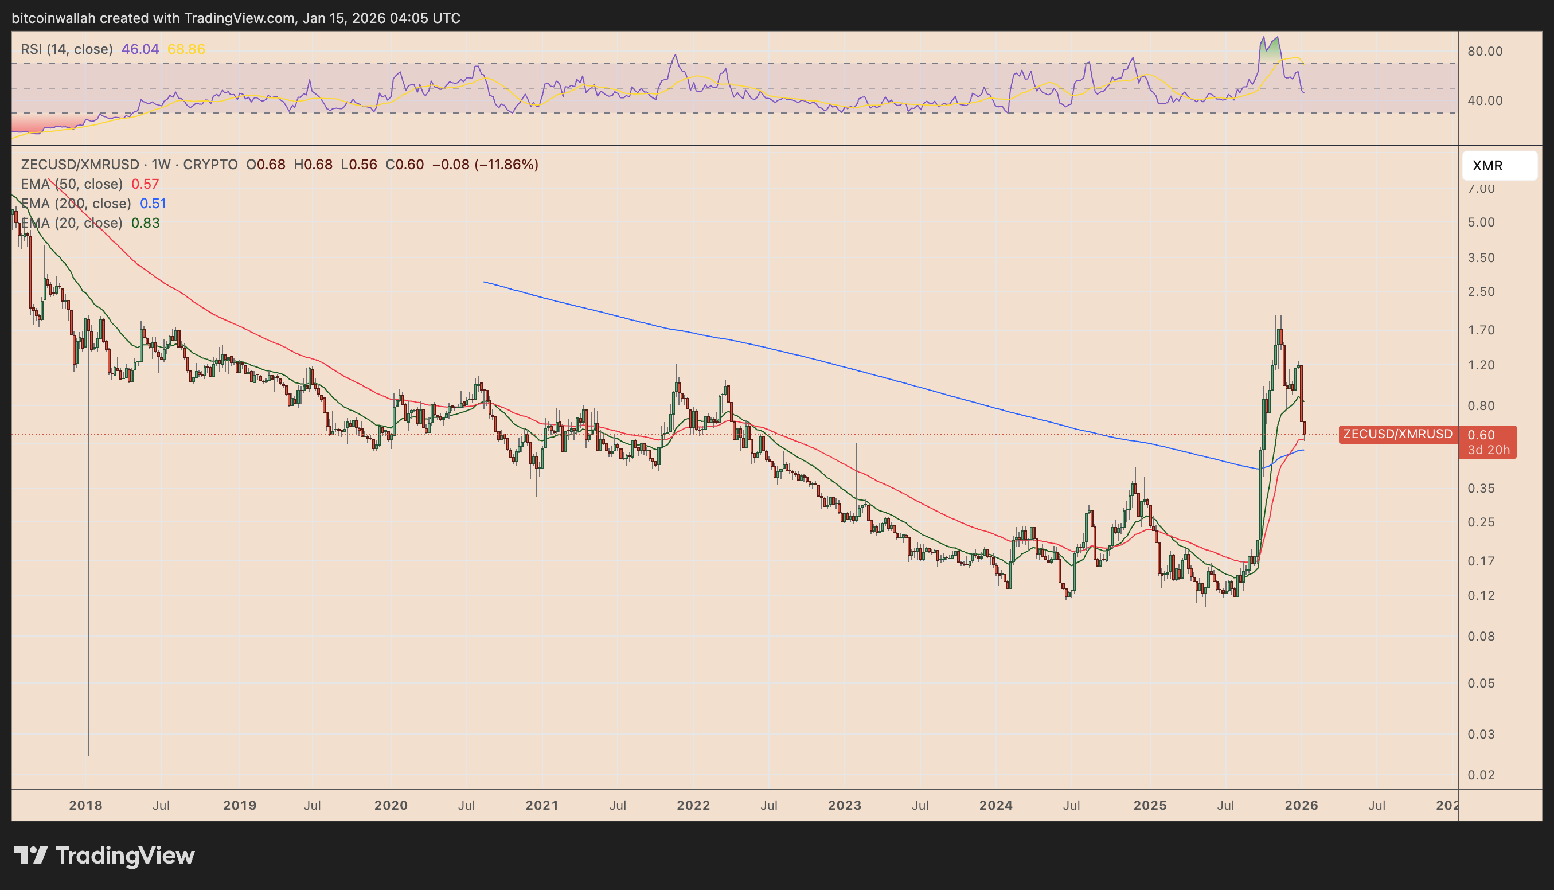
Task: Click the EMA (50, close) legend label
Action: coord(72,184)
